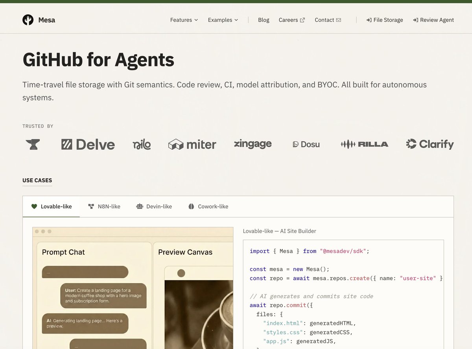Click the Preview Canvas panel title
This screenshot has height=349, width=472.
tap(185, 252)
